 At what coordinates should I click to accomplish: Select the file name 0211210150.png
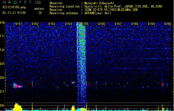pos(14,7)
